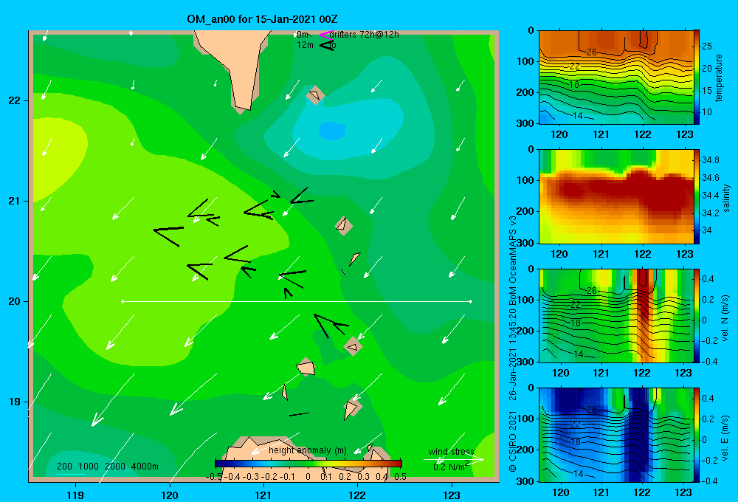Click longitude "122" under the vel. E panel
Viewport: 738px width, 502px height.
pyautogui.click(x=643, y=492)
